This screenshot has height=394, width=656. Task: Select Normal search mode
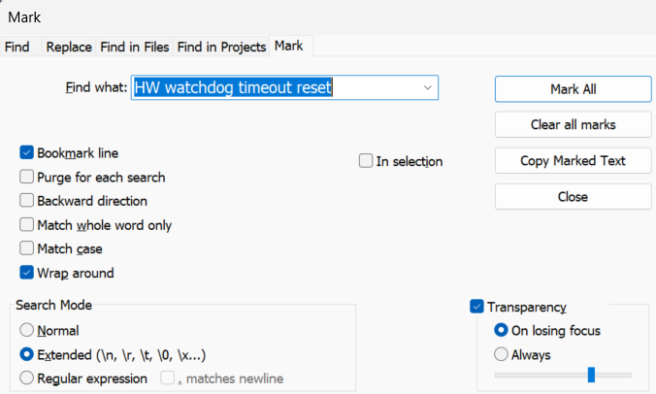click(27, 331)
